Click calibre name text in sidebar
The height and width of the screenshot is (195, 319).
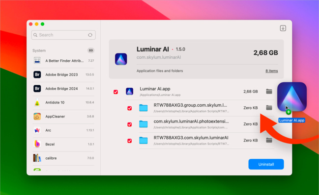(x=51, y=158)
